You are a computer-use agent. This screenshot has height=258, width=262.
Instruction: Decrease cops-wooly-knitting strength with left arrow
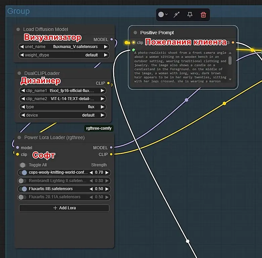[91, 172]
